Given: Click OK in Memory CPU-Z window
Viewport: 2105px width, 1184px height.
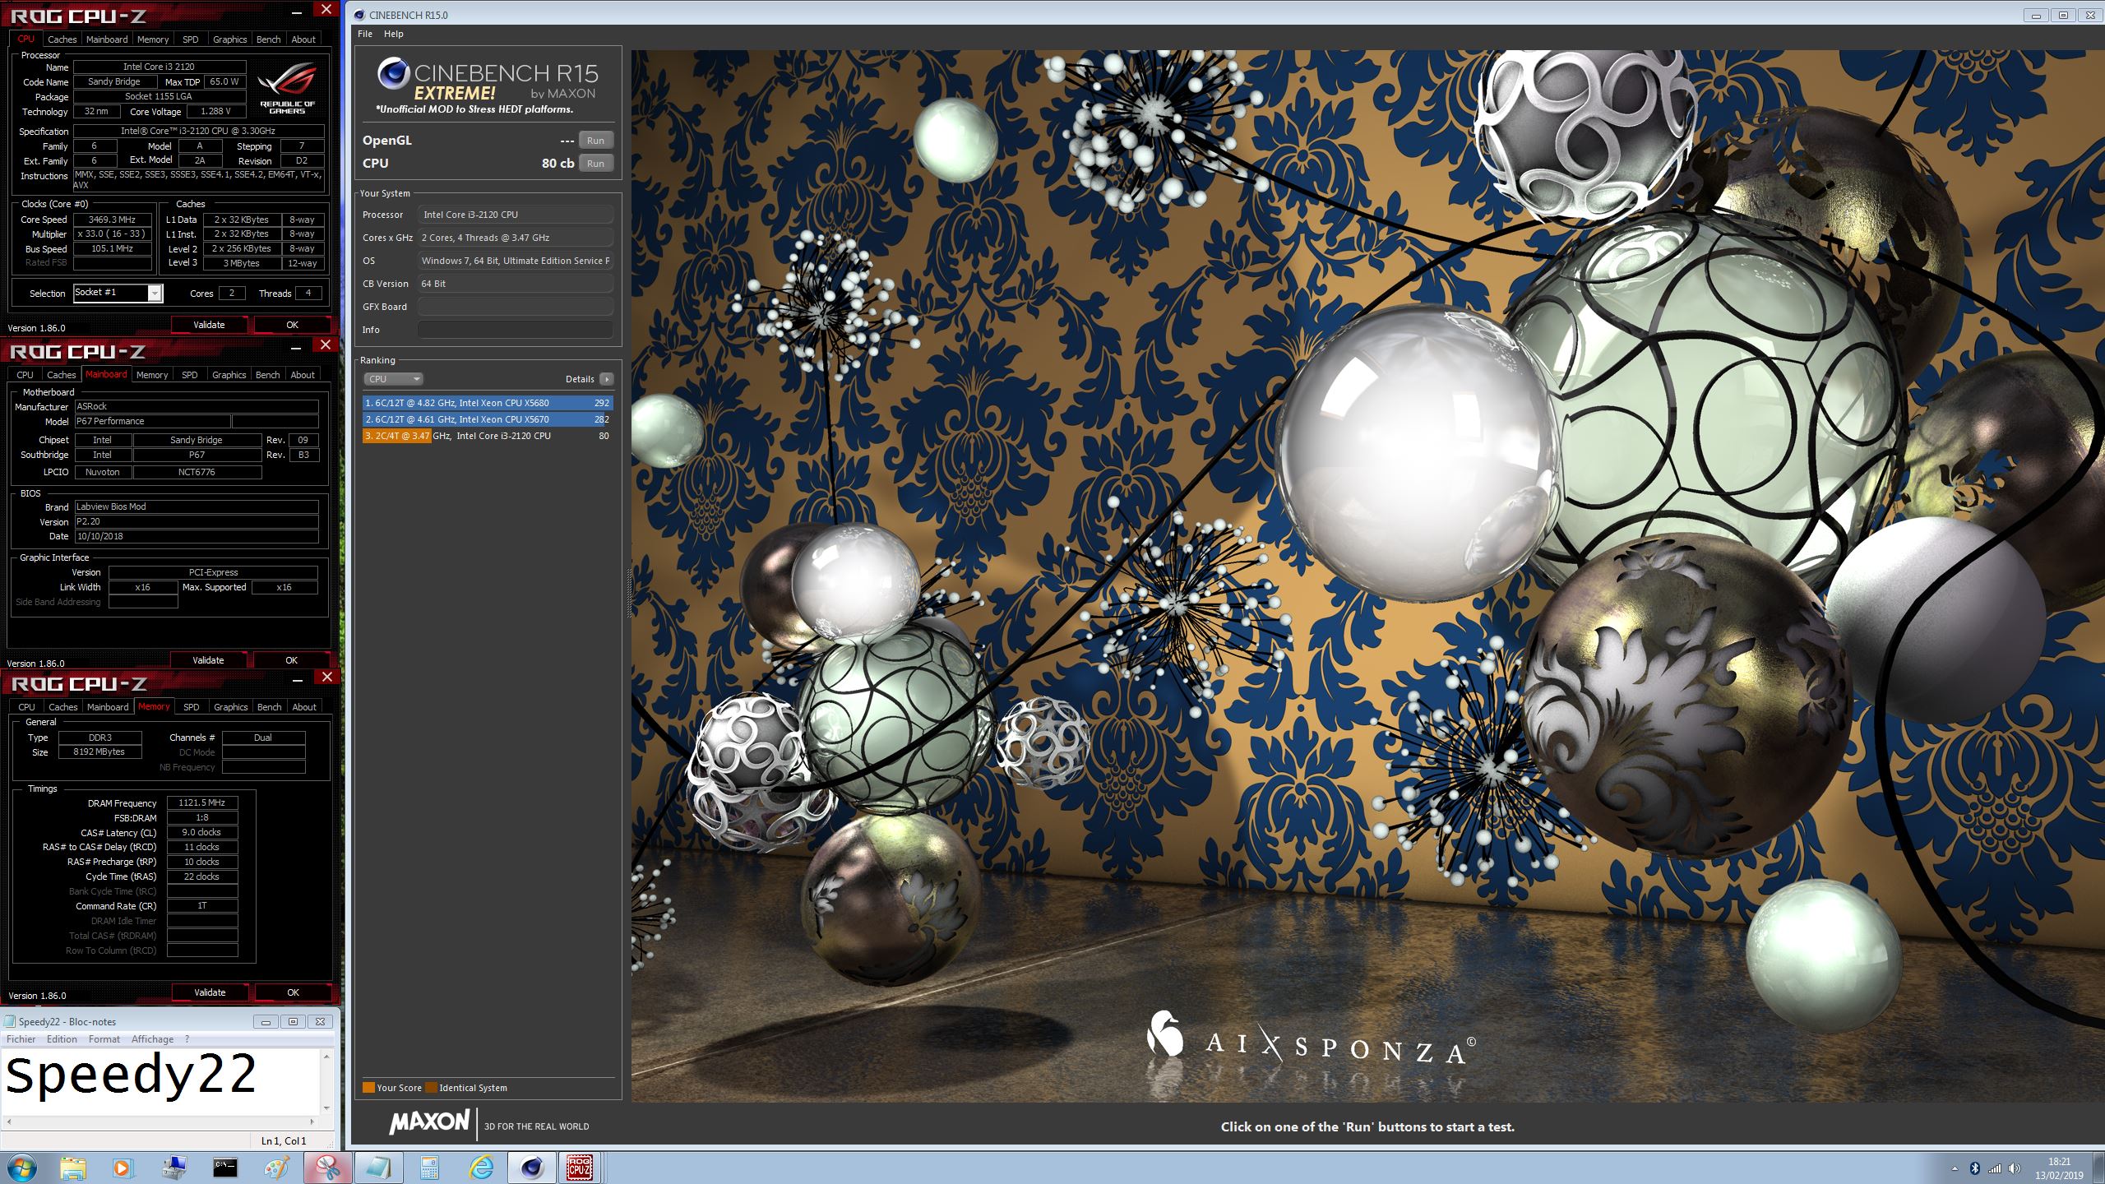Looking at the screenshot, I should click(x=293, y=992).
